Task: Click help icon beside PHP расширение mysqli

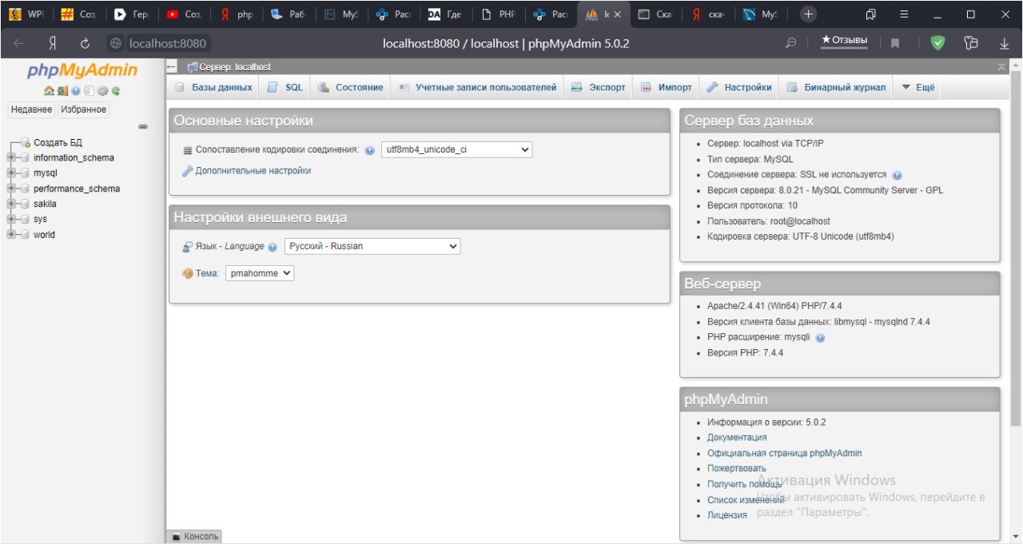Action: tap(820, 338)
